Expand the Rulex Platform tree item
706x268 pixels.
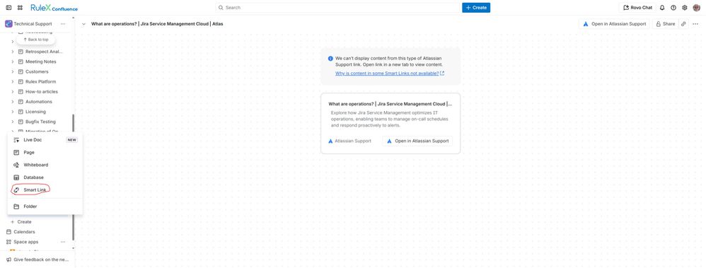coord(13,81)
